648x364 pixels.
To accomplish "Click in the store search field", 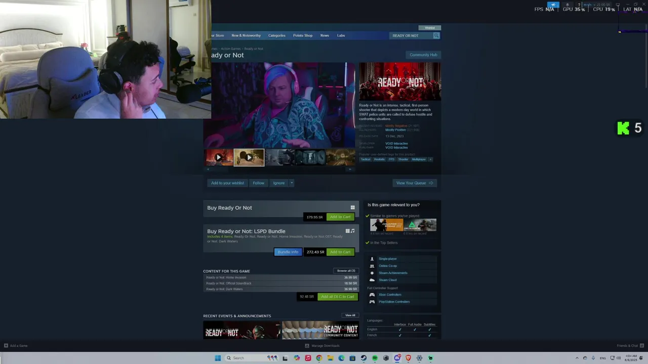I will pyautogui.click(x=411, y=35).
